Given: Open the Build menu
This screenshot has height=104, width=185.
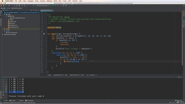Looking at the screenshot, I should (x=55, y=1).
